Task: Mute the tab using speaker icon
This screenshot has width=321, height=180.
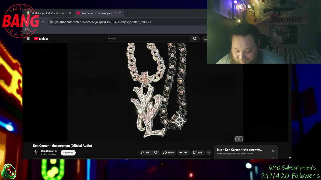Action: (115, 13)
